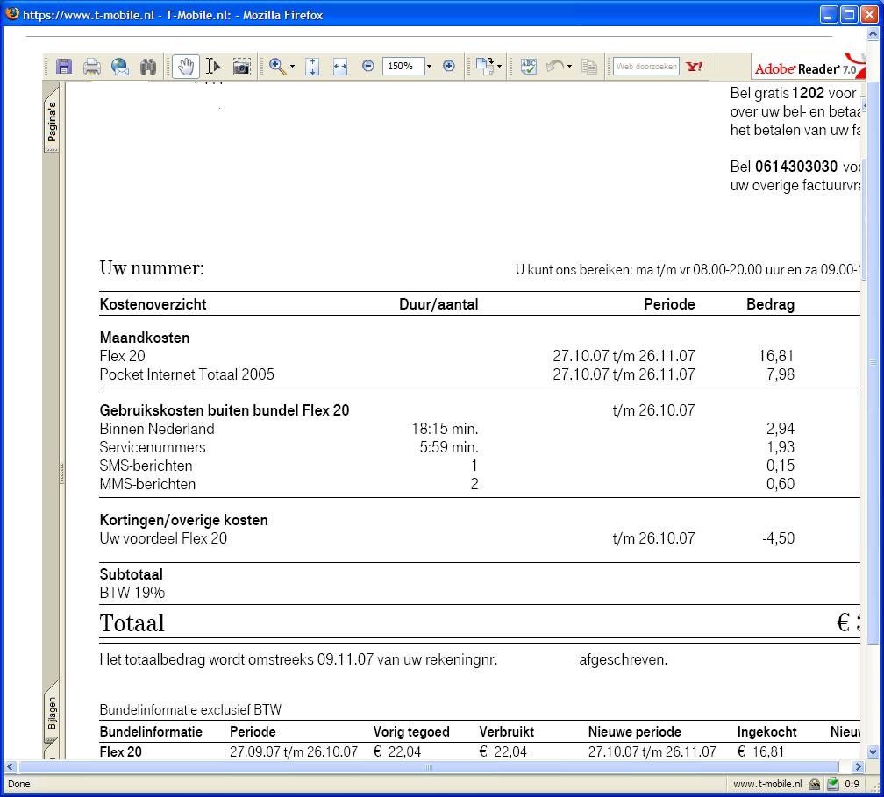Fit page to width with Fit Width icon
This screenshot has height=797, width=884.
[x=340, y=67]
